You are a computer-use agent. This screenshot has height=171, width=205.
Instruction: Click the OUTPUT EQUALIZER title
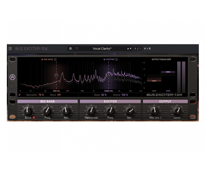(x=161, y=60)
